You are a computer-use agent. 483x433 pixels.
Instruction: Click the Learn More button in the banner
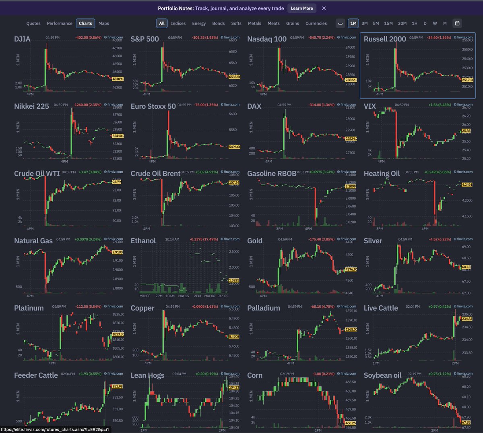pyautogui.click(x=302, y=8)
